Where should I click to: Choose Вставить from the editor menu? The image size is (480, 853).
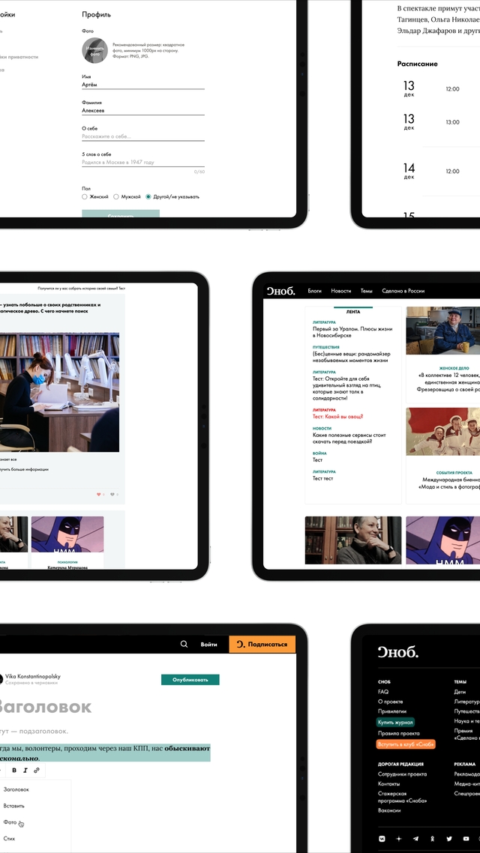[x=13, y=806]
